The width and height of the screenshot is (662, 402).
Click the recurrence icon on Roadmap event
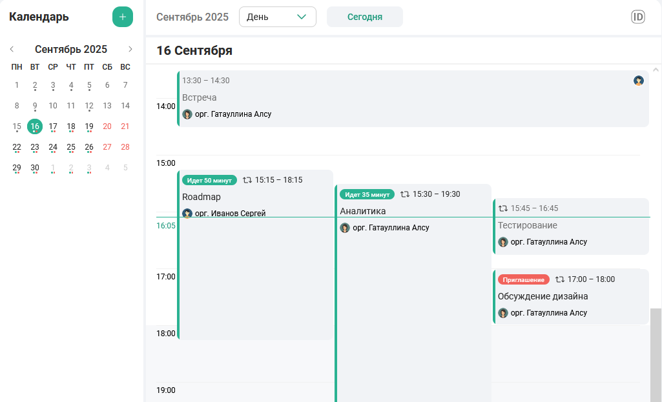(247, 180)
